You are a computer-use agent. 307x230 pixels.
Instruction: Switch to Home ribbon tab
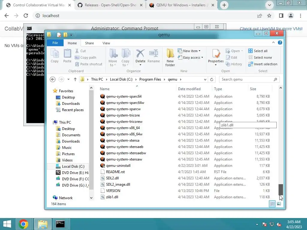(x=72, y=43)
